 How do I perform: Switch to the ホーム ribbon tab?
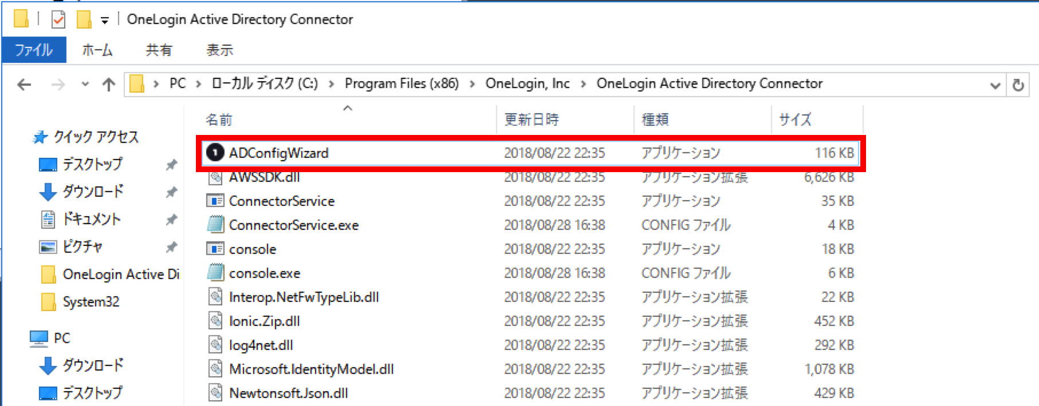tap(97, 50)
